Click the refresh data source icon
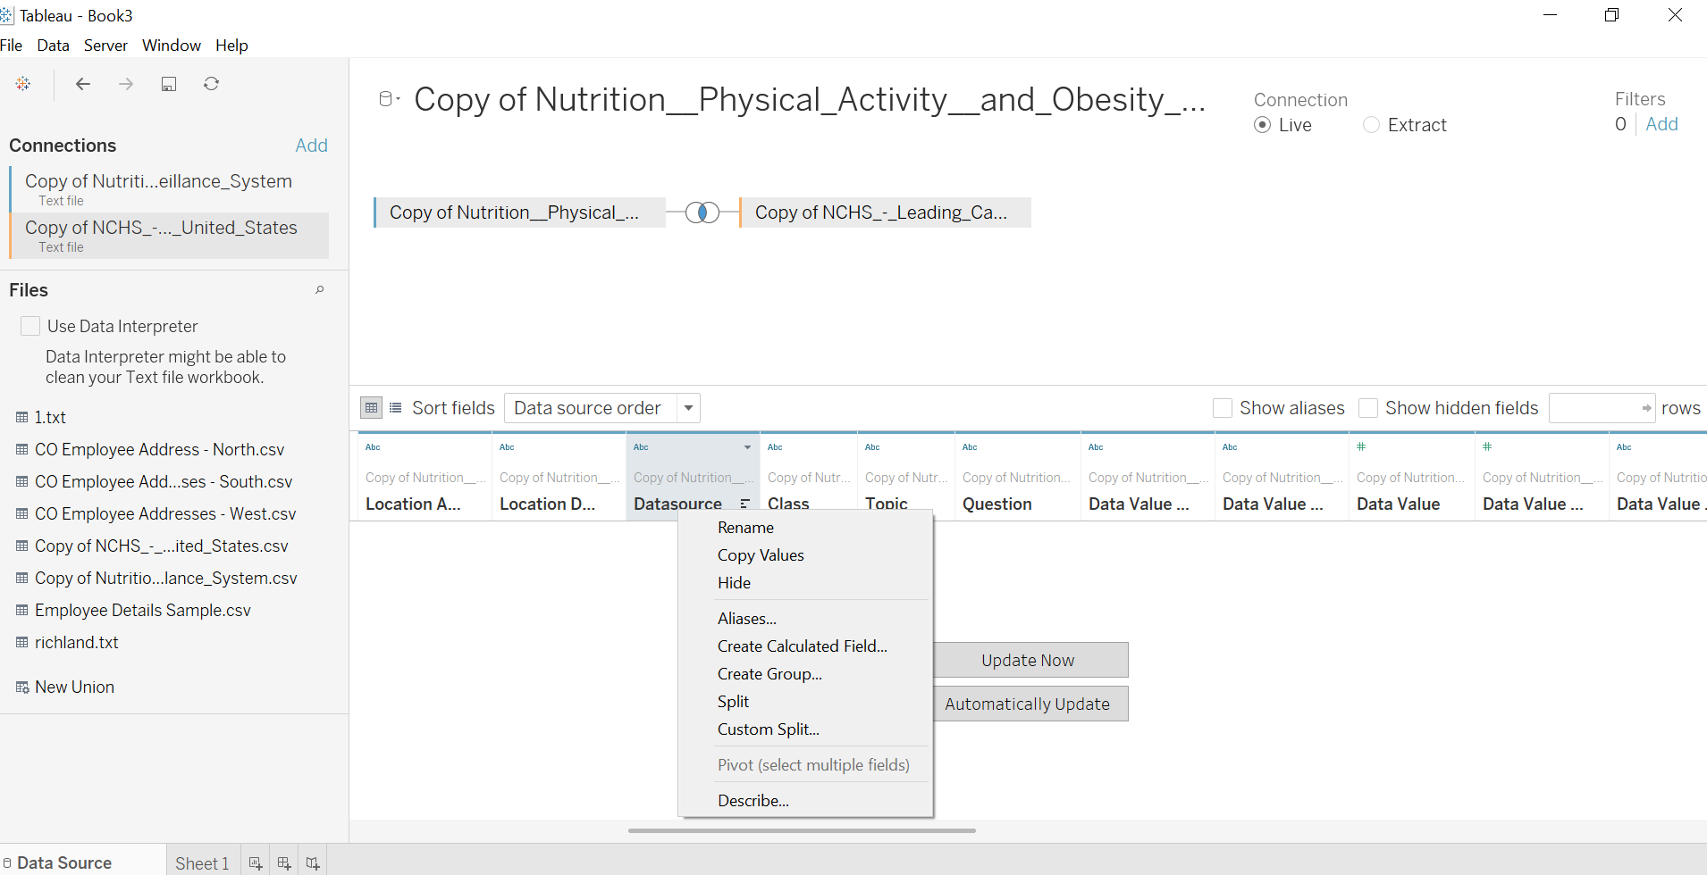The width and height of the screenshot is (1707, 875). pos(211,84)
